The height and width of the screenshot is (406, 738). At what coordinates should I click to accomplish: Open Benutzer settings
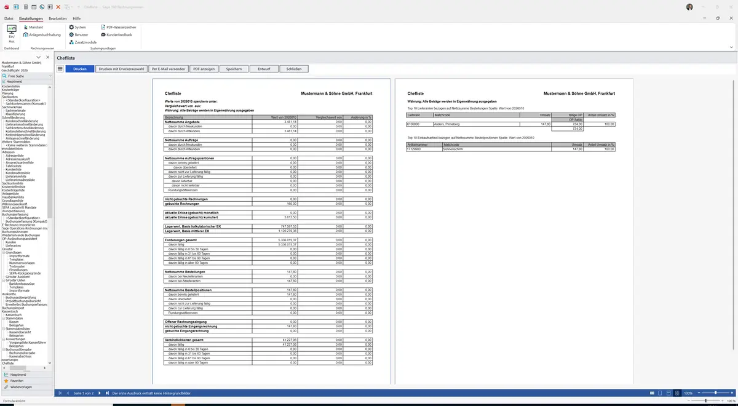click(79, 34)
